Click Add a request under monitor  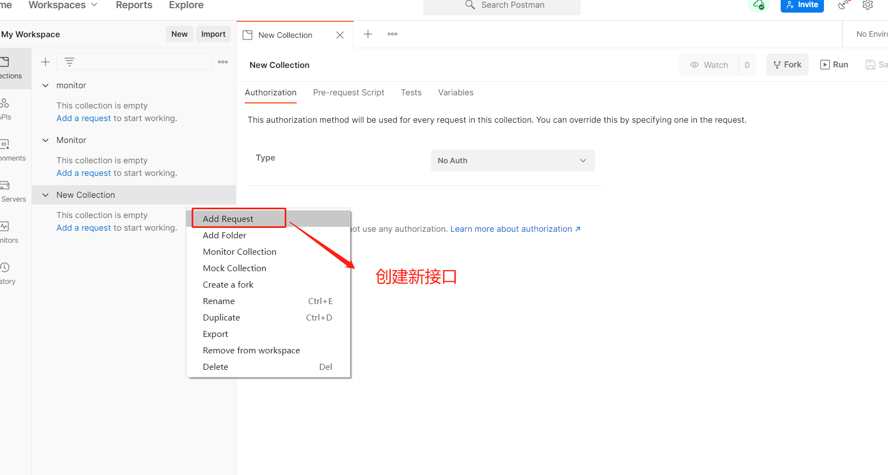pos(84,118)
